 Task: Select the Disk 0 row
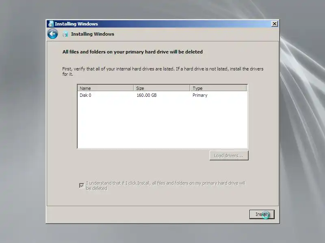click(x=162, y=95)
